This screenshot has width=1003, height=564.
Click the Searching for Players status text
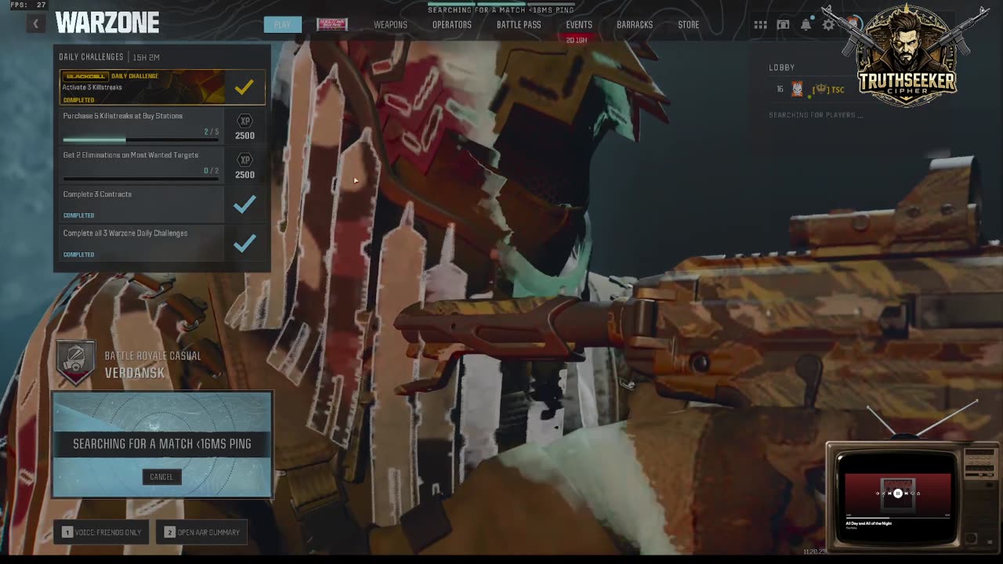coord(816,115)
